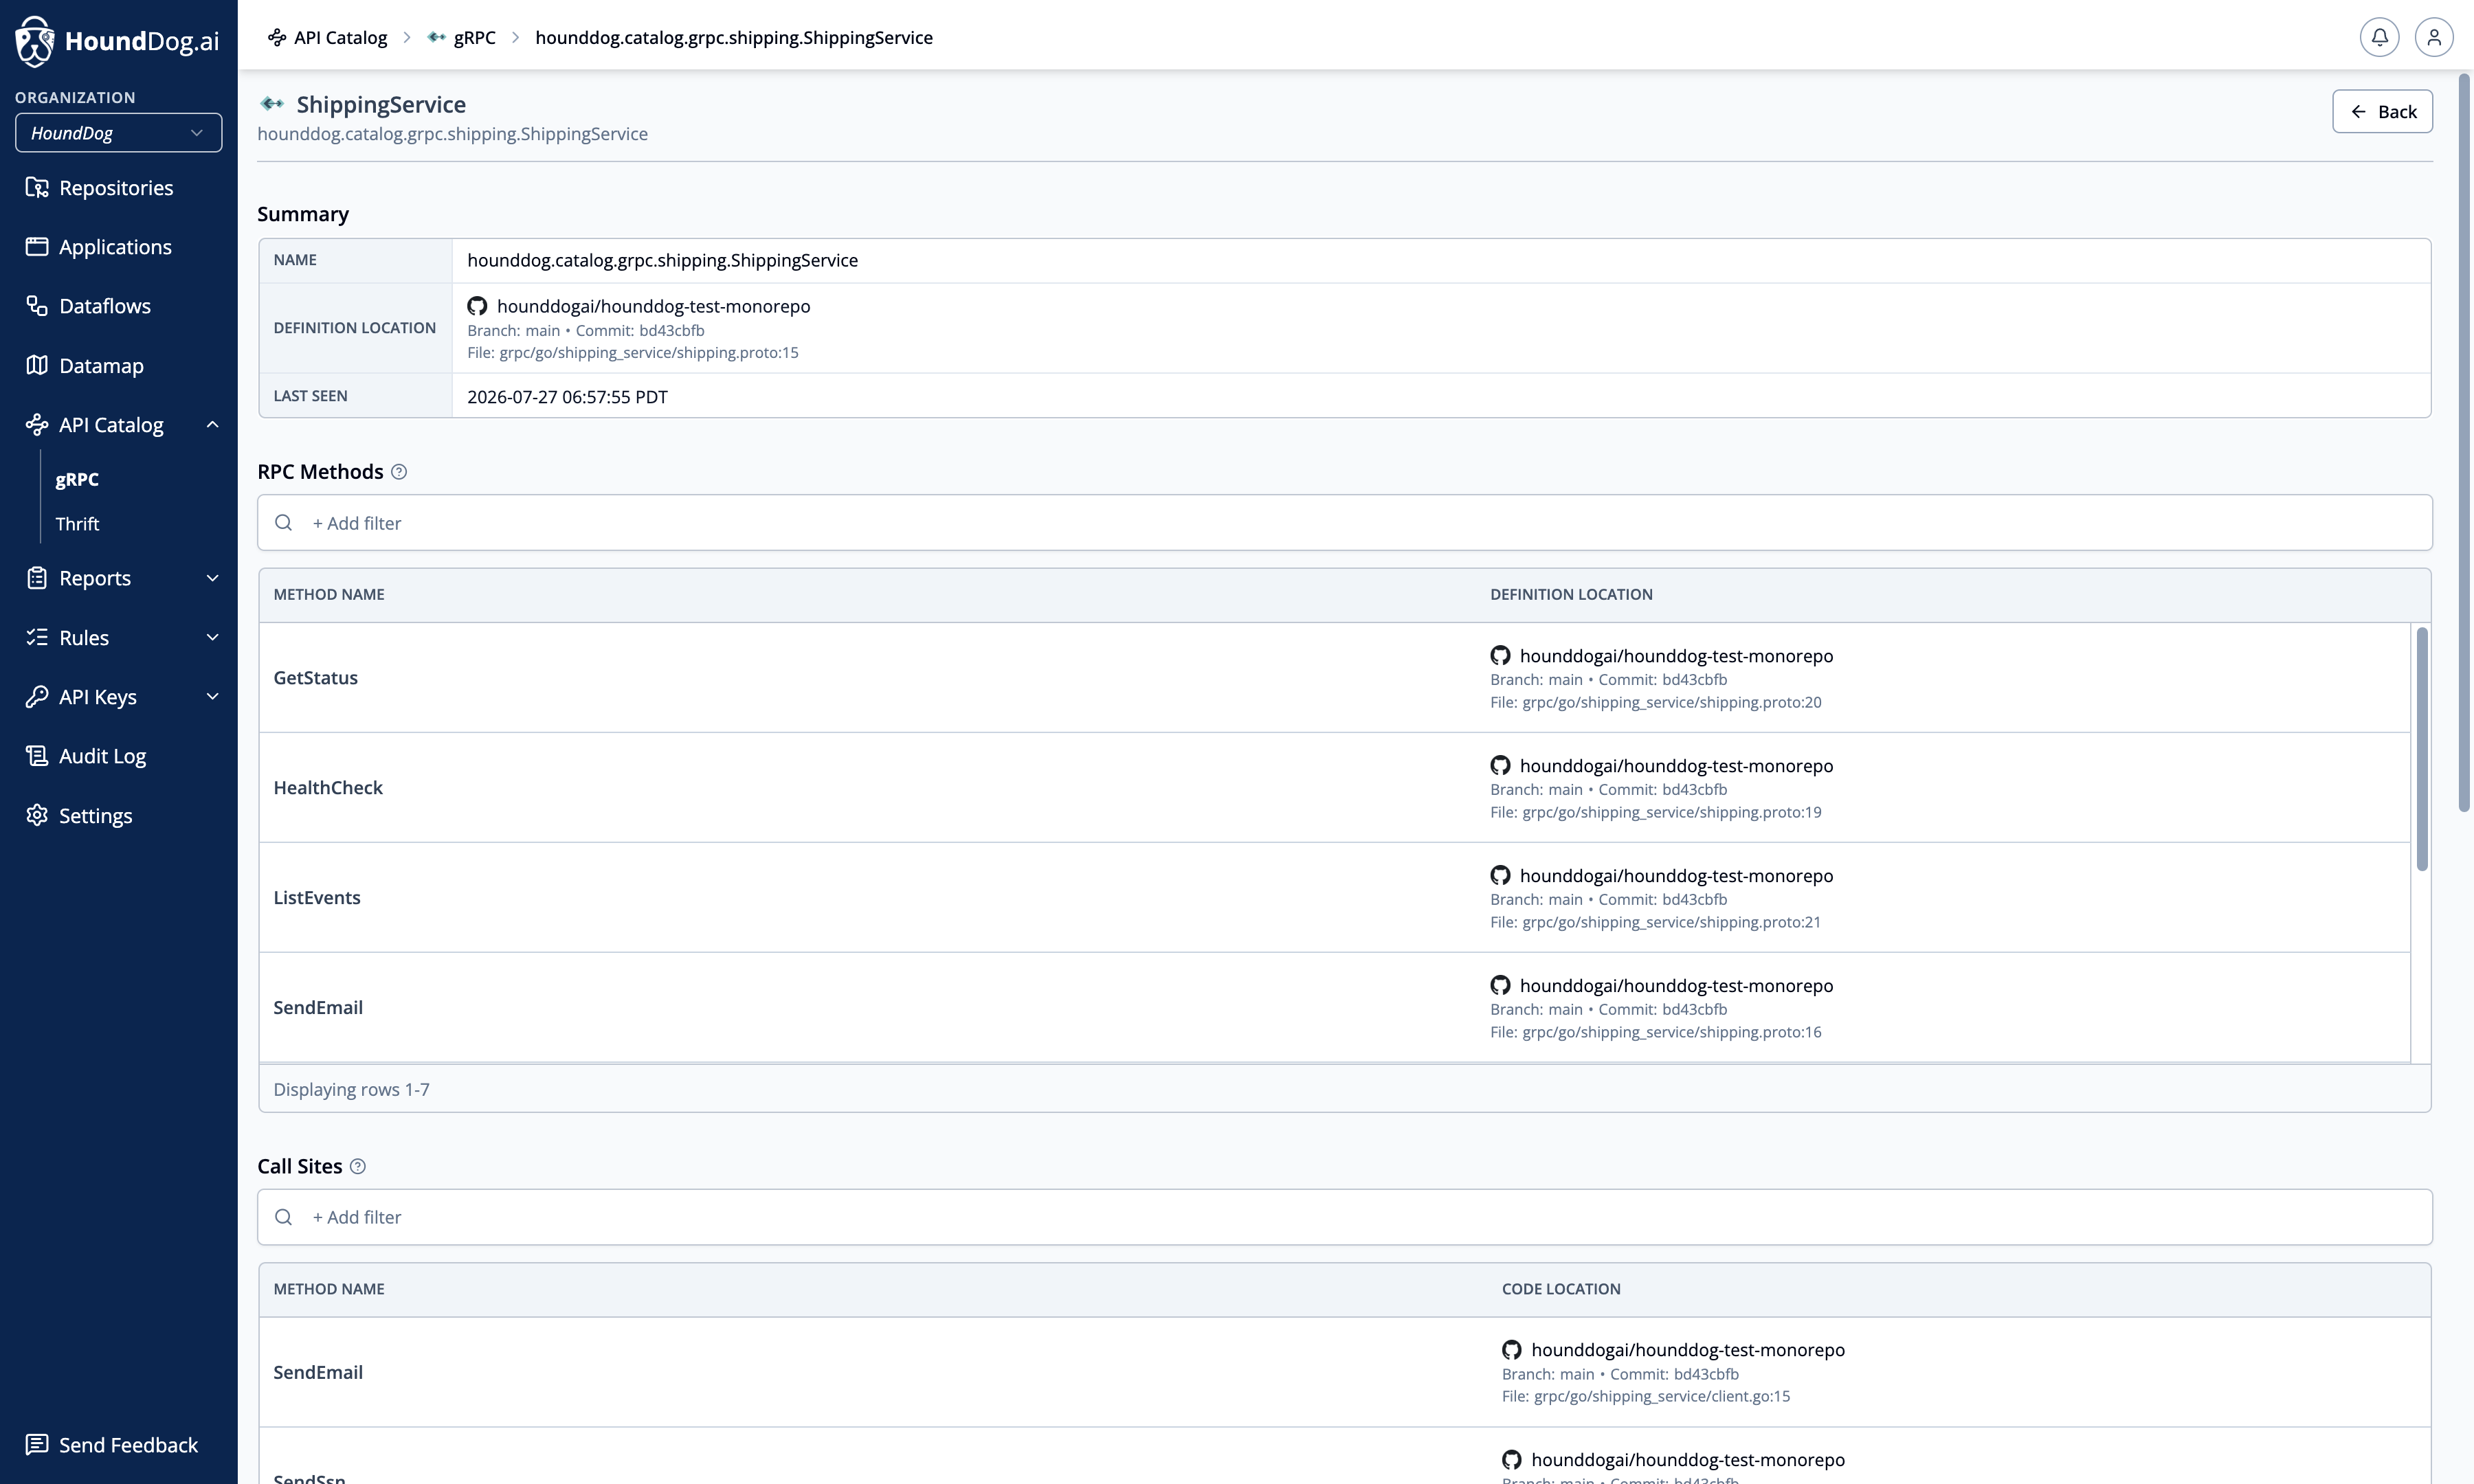Click the RPC Methods search magnifier icon
The width and height of the screenshot is (2474, 1484).
(284, 523)
